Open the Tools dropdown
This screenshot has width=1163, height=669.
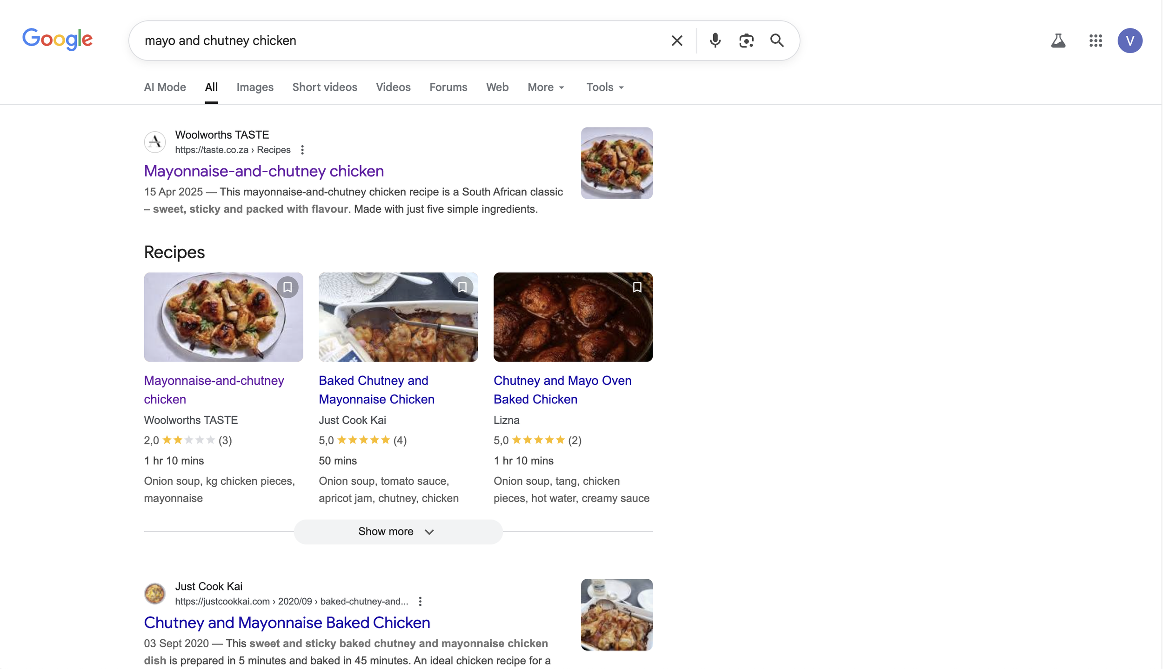605,87
